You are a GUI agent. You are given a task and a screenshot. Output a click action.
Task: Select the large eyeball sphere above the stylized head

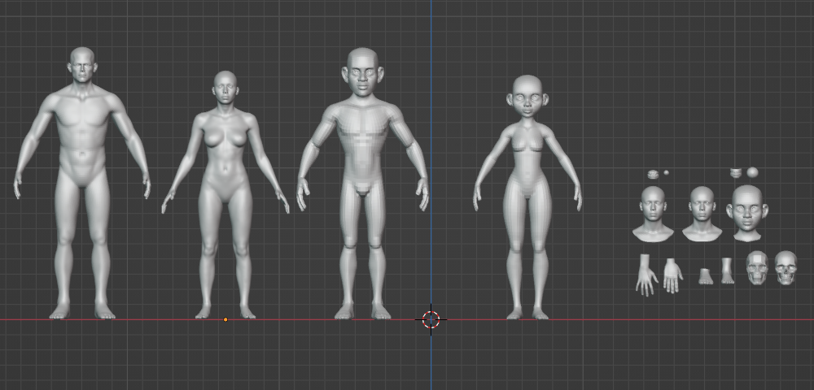click(x=752, y=172)
